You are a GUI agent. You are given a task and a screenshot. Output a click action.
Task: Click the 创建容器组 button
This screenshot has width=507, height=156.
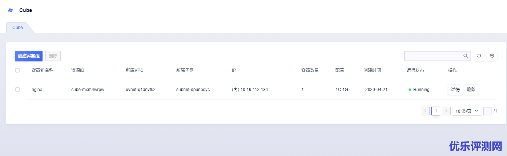pyautogui.click(x=29, y=56)
